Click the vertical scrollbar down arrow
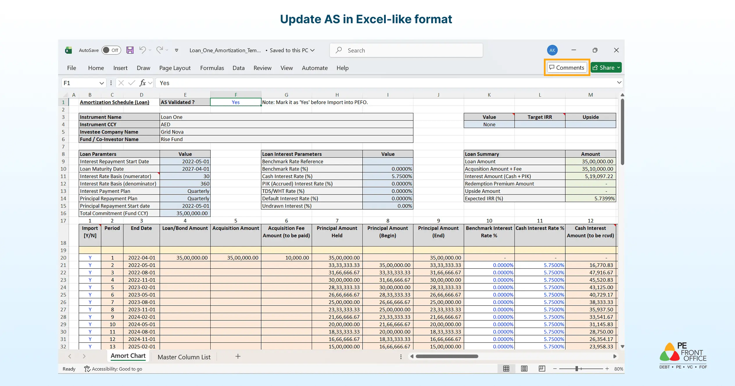735x386 pixels. tap(622, 347)
